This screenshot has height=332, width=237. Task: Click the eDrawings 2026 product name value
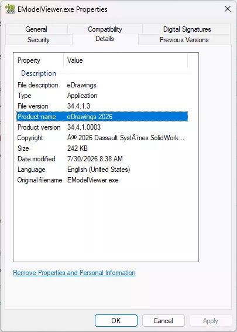(90, 117)
